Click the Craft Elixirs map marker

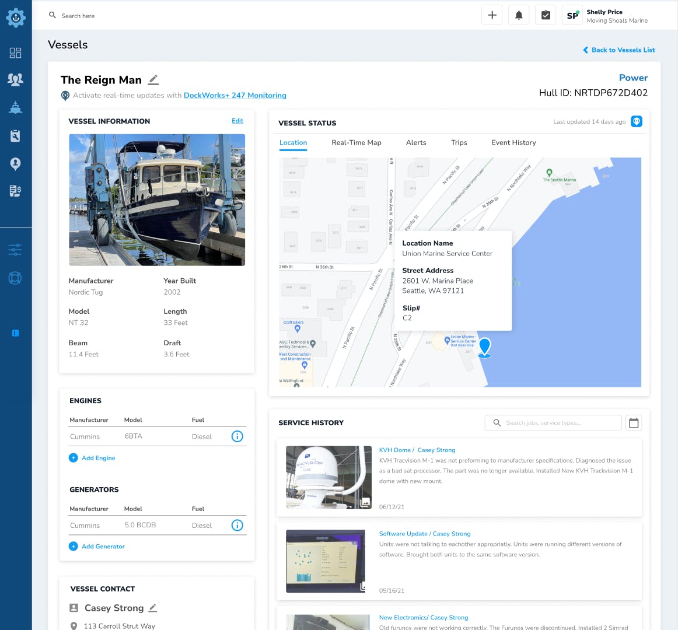click(x=298, y=328)
